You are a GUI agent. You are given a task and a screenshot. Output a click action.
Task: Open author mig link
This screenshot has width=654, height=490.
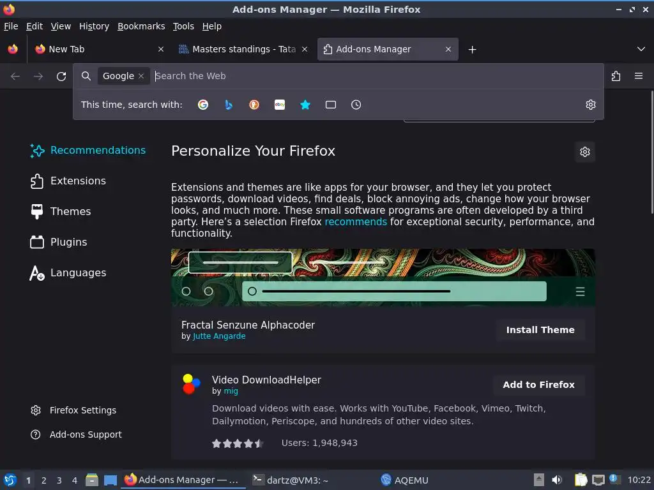[x=231, y=391]
